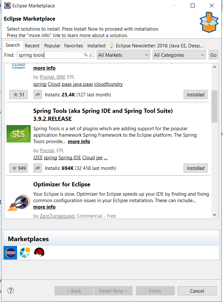223x304 pixels.
Task: Click the Eclipse Marketplace title bar icon
Action: tap(7, 5)
